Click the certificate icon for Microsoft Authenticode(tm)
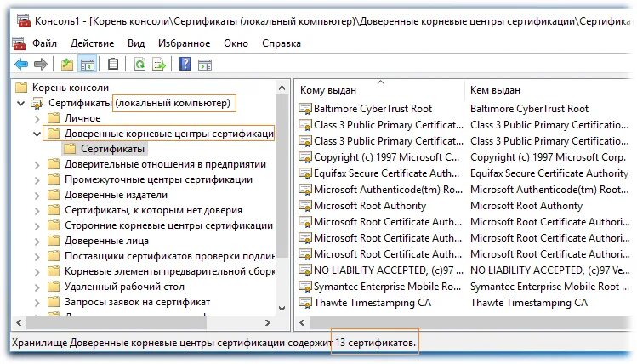This screenshot has height=364, width=637. [x=305, y=190]
